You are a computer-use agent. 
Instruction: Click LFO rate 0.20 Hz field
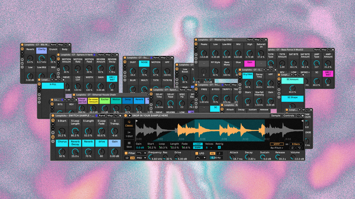click(x=216, y=158)
